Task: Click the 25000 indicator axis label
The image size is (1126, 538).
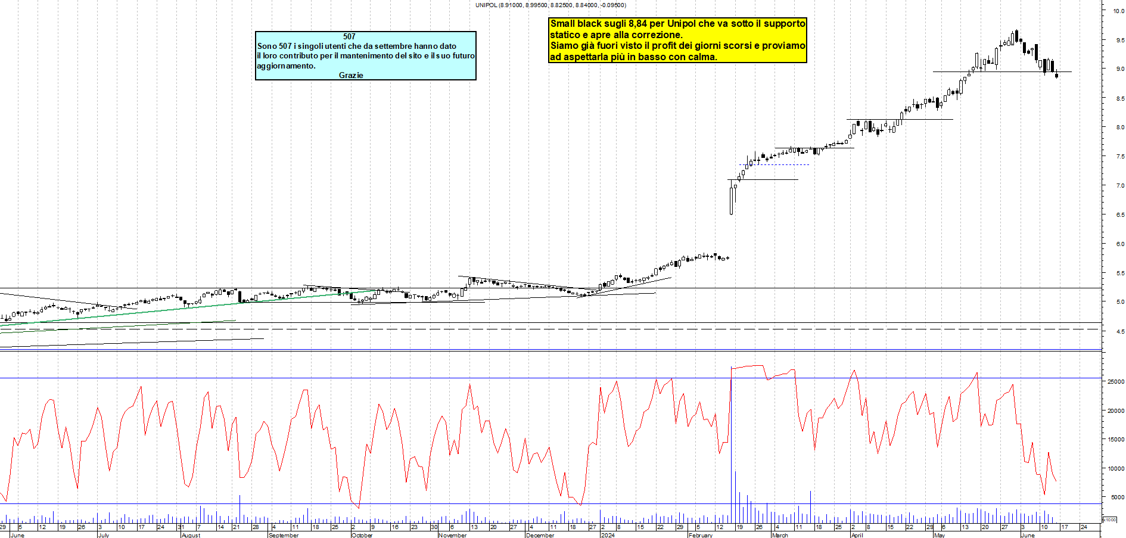Action: point(1116,381)
